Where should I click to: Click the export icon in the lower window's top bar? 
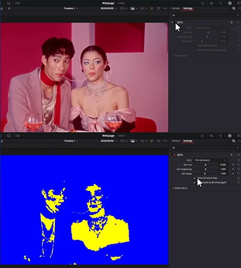point(202,136)
